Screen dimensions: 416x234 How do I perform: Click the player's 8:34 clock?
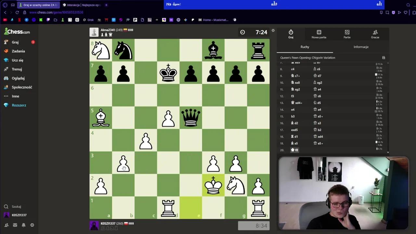253,226
